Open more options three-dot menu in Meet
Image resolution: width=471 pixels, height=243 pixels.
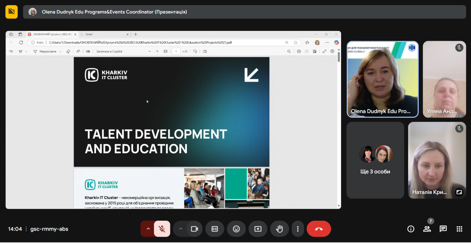click(298, 229)
